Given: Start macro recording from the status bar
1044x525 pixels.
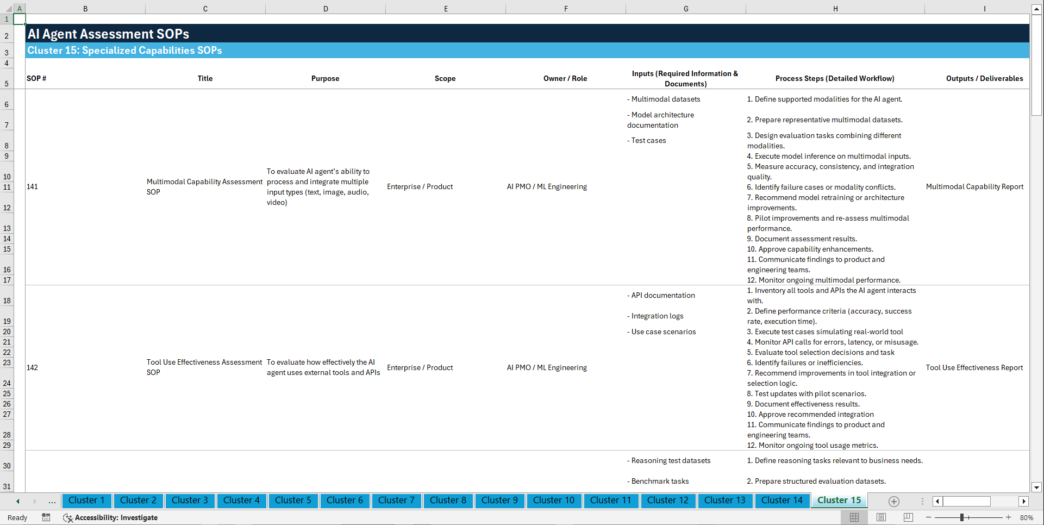Looking at the screenshot, I should point(46,517).
